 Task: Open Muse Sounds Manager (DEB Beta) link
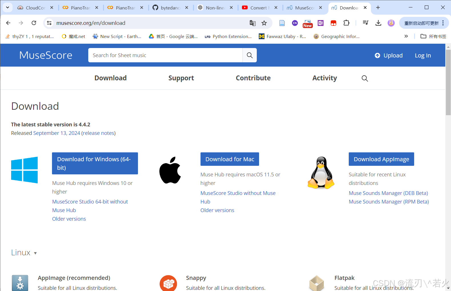point(388,193)
